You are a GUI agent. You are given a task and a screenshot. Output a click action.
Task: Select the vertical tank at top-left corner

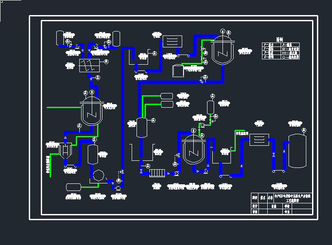tap(60, 37)
